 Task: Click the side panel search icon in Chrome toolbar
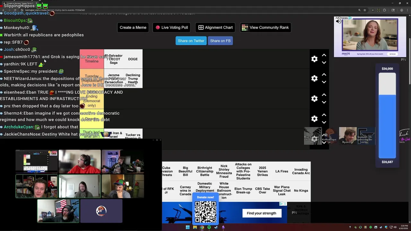pos(393,10)
